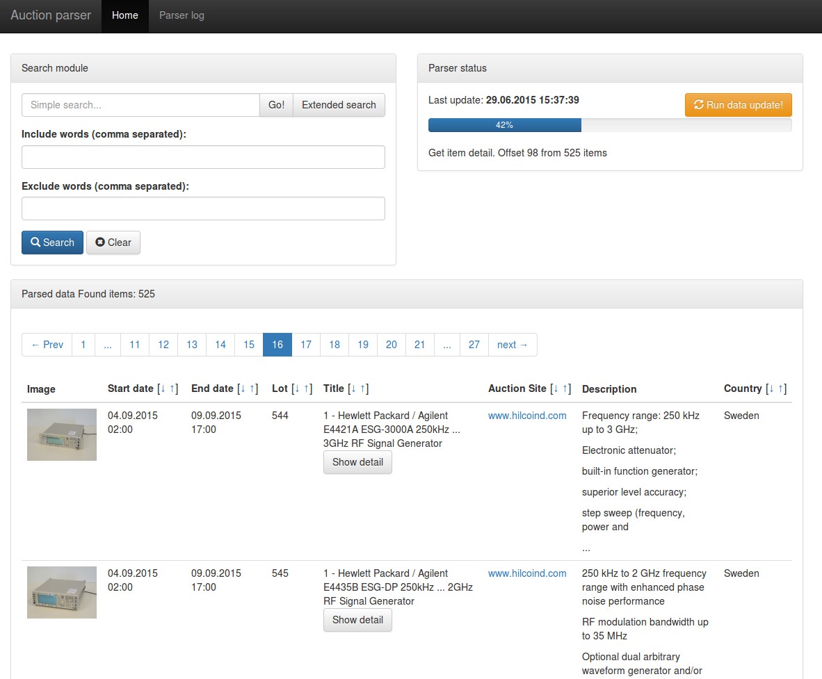Click the Run data update! button
Image resolution: width=822 pixels, height=679 pixels.
(738, 105)
